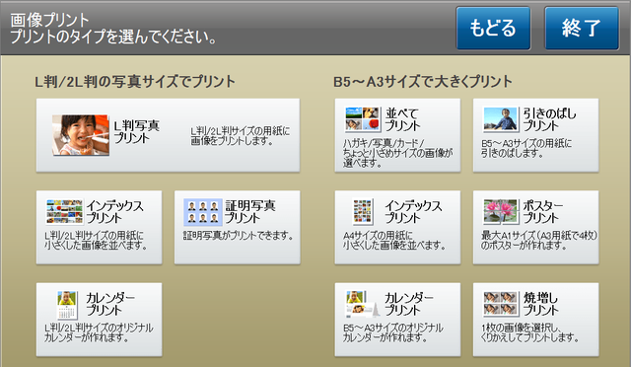Click prompt 'プリントのタイプを選んでください。'
Image resolution: width=631 pixels, height=367 pixels.
pos(113,37)
